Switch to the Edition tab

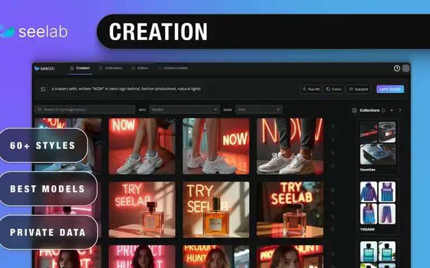click(140, 68)
